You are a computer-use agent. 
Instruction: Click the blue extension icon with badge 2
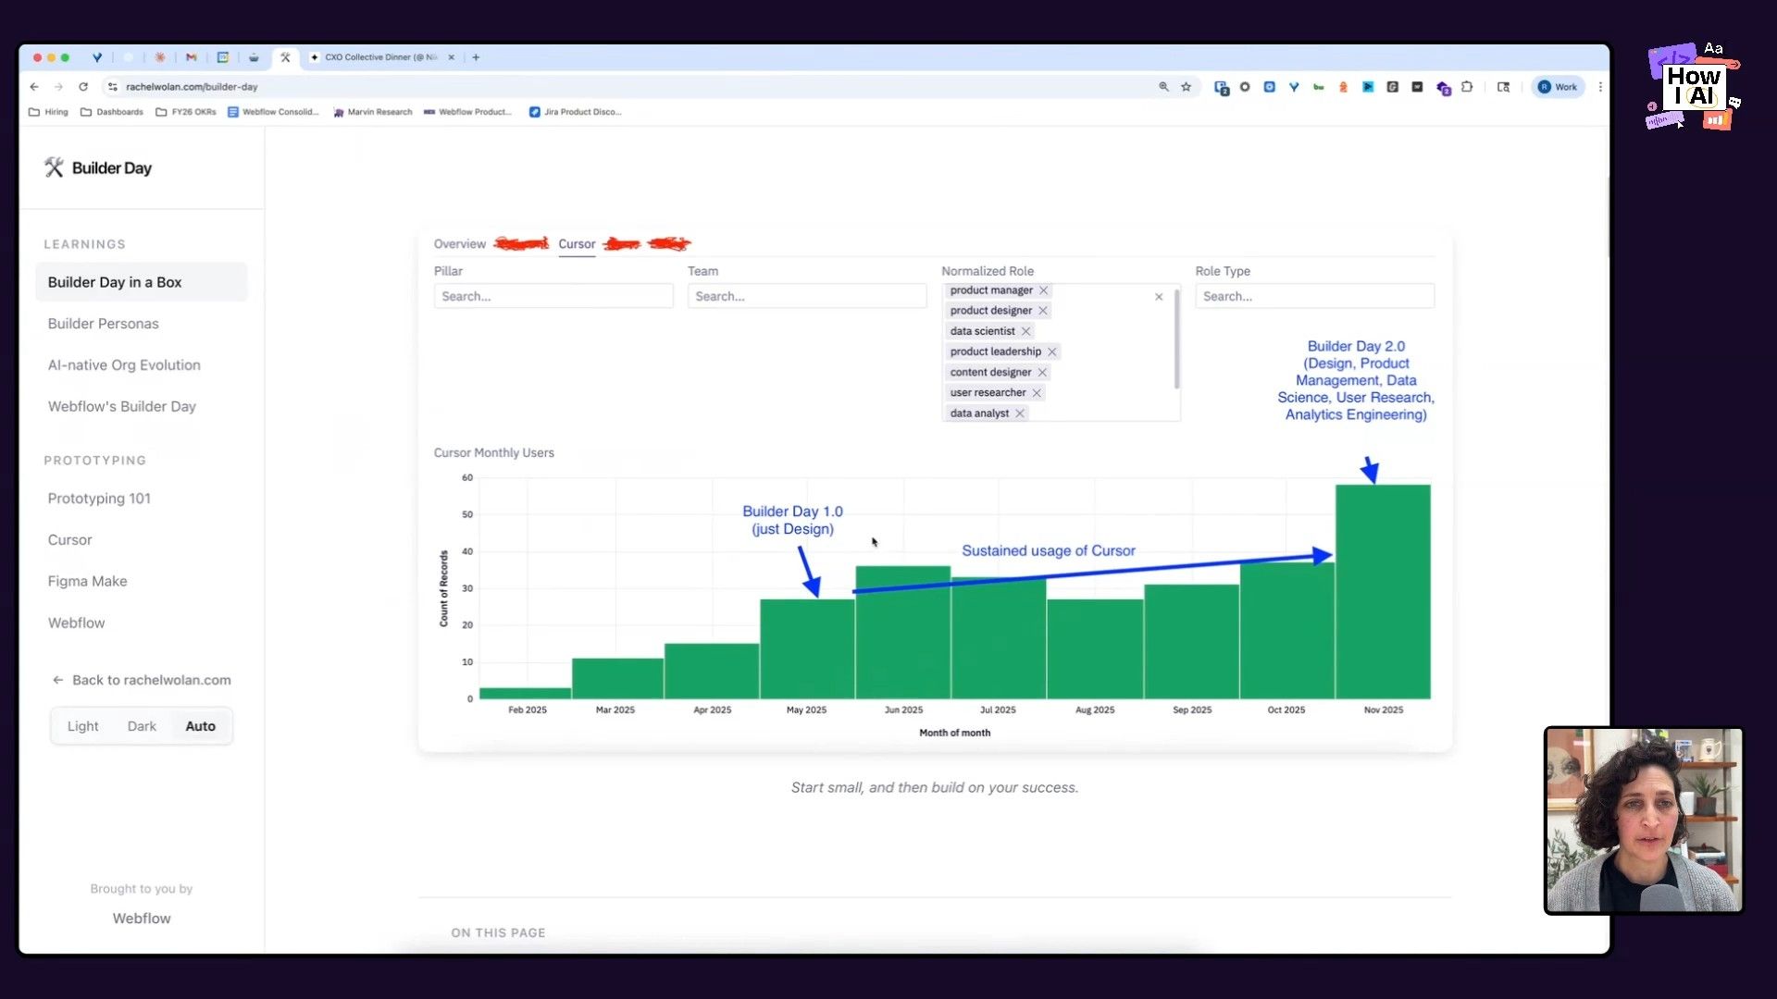(x=1221, y=88)
